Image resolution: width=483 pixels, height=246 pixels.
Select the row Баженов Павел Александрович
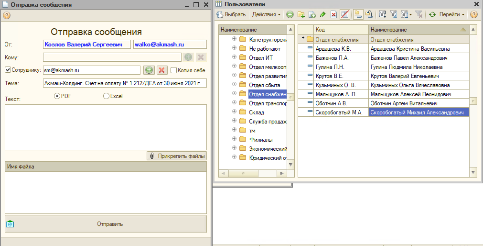[384, 58]
